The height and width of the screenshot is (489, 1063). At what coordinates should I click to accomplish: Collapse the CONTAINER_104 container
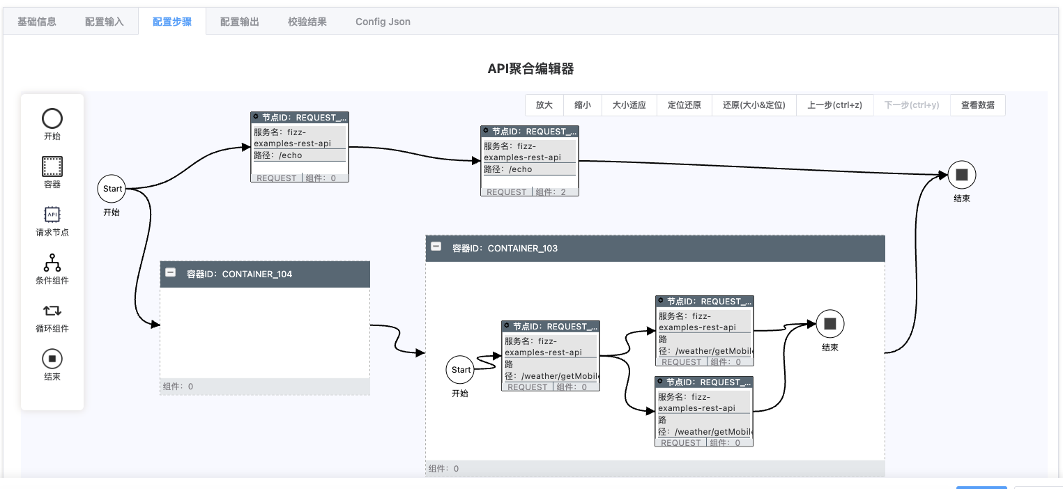(x=170, y=274)
